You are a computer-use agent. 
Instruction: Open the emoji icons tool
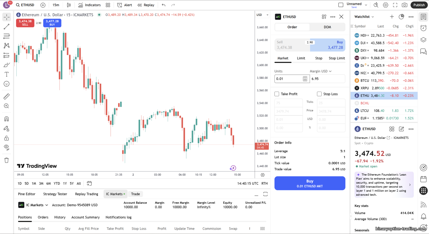coord(7,84)
